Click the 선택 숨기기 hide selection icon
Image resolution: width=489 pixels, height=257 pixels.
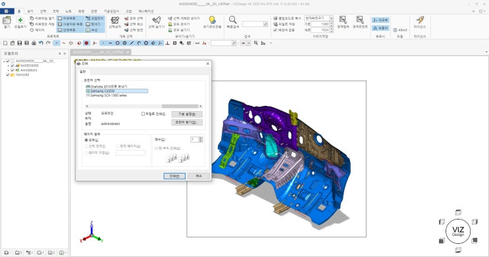tap(156, 20)
